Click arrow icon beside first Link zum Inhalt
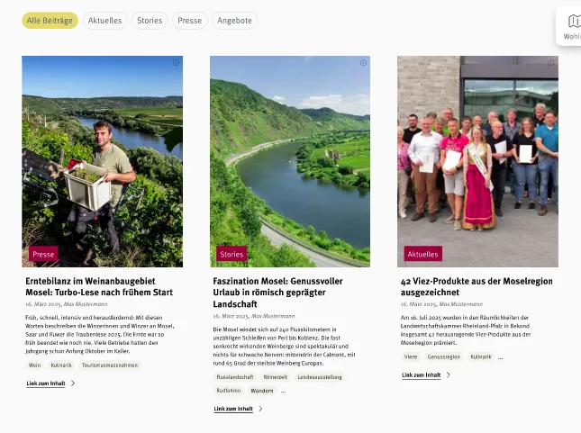Viewport: 581px width, 433px height. [73, 383]
